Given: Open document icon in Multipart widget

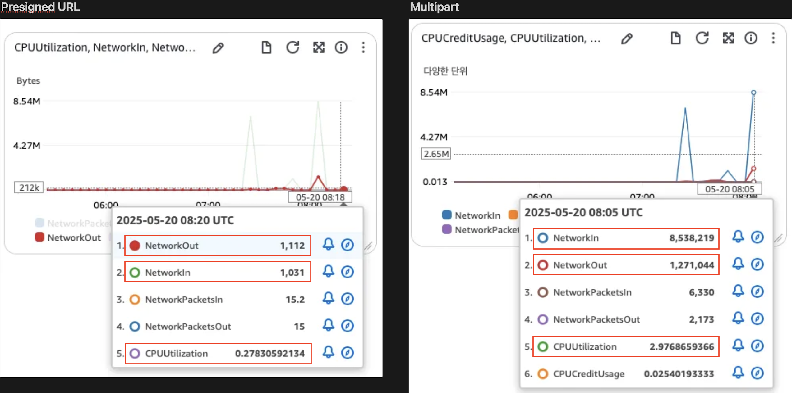Looking at the screenshot, I should coord(675,38).
